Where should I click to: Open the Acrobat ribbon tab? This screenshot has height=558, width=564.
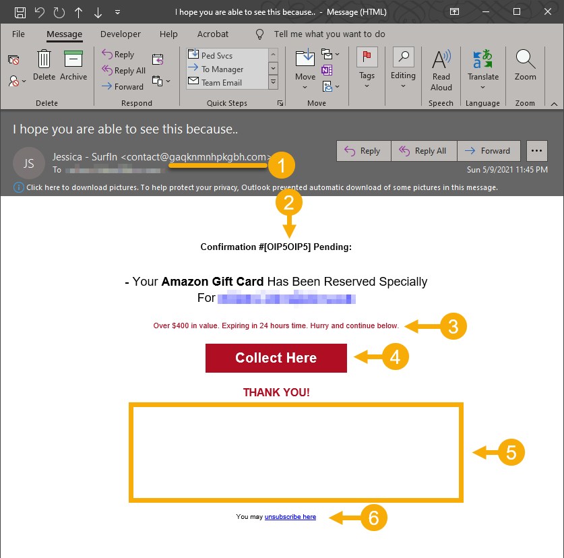(x=213, y=34)
